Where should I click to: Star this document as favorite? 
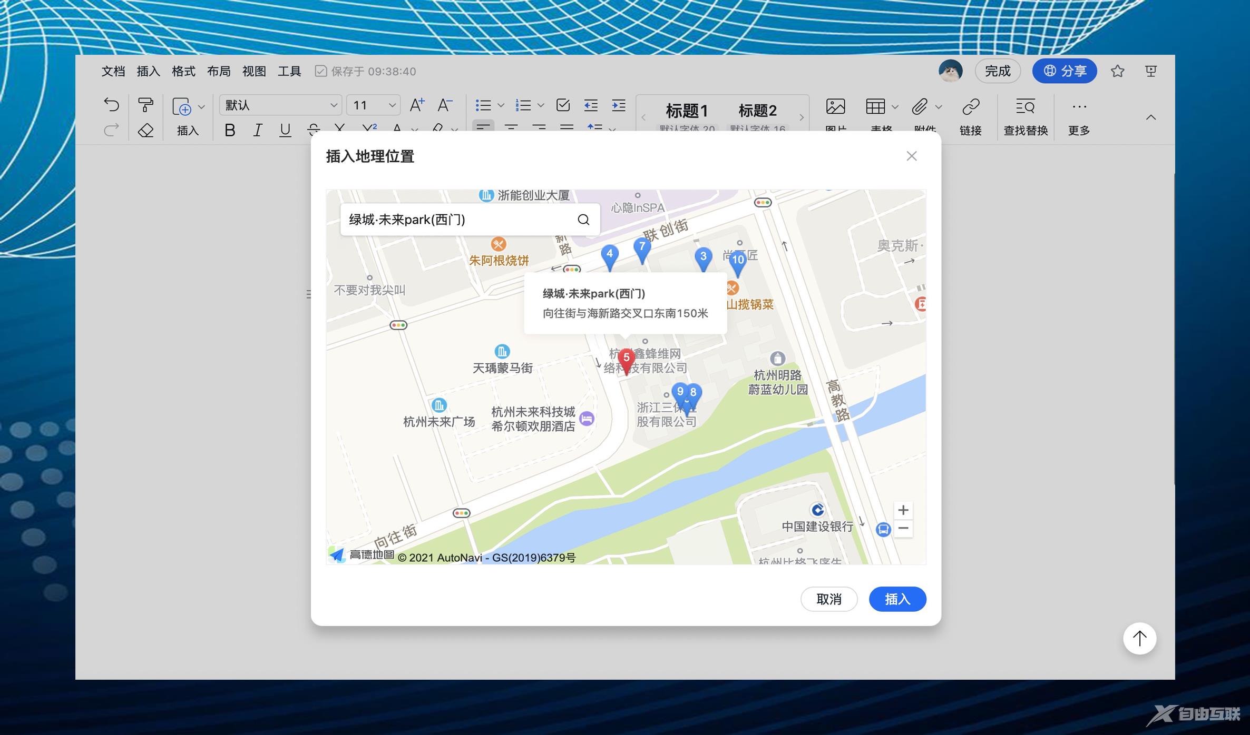1117,71
